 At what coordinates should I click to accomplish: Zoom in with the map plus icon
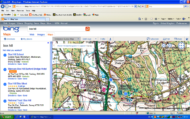pyautogui.click(x=170, y=46)
